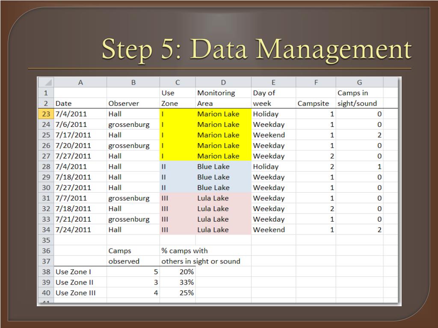Click Use Zone 'II' cell in row 29
The width and height of the screenshot is (438, 328).
[178, 177]
